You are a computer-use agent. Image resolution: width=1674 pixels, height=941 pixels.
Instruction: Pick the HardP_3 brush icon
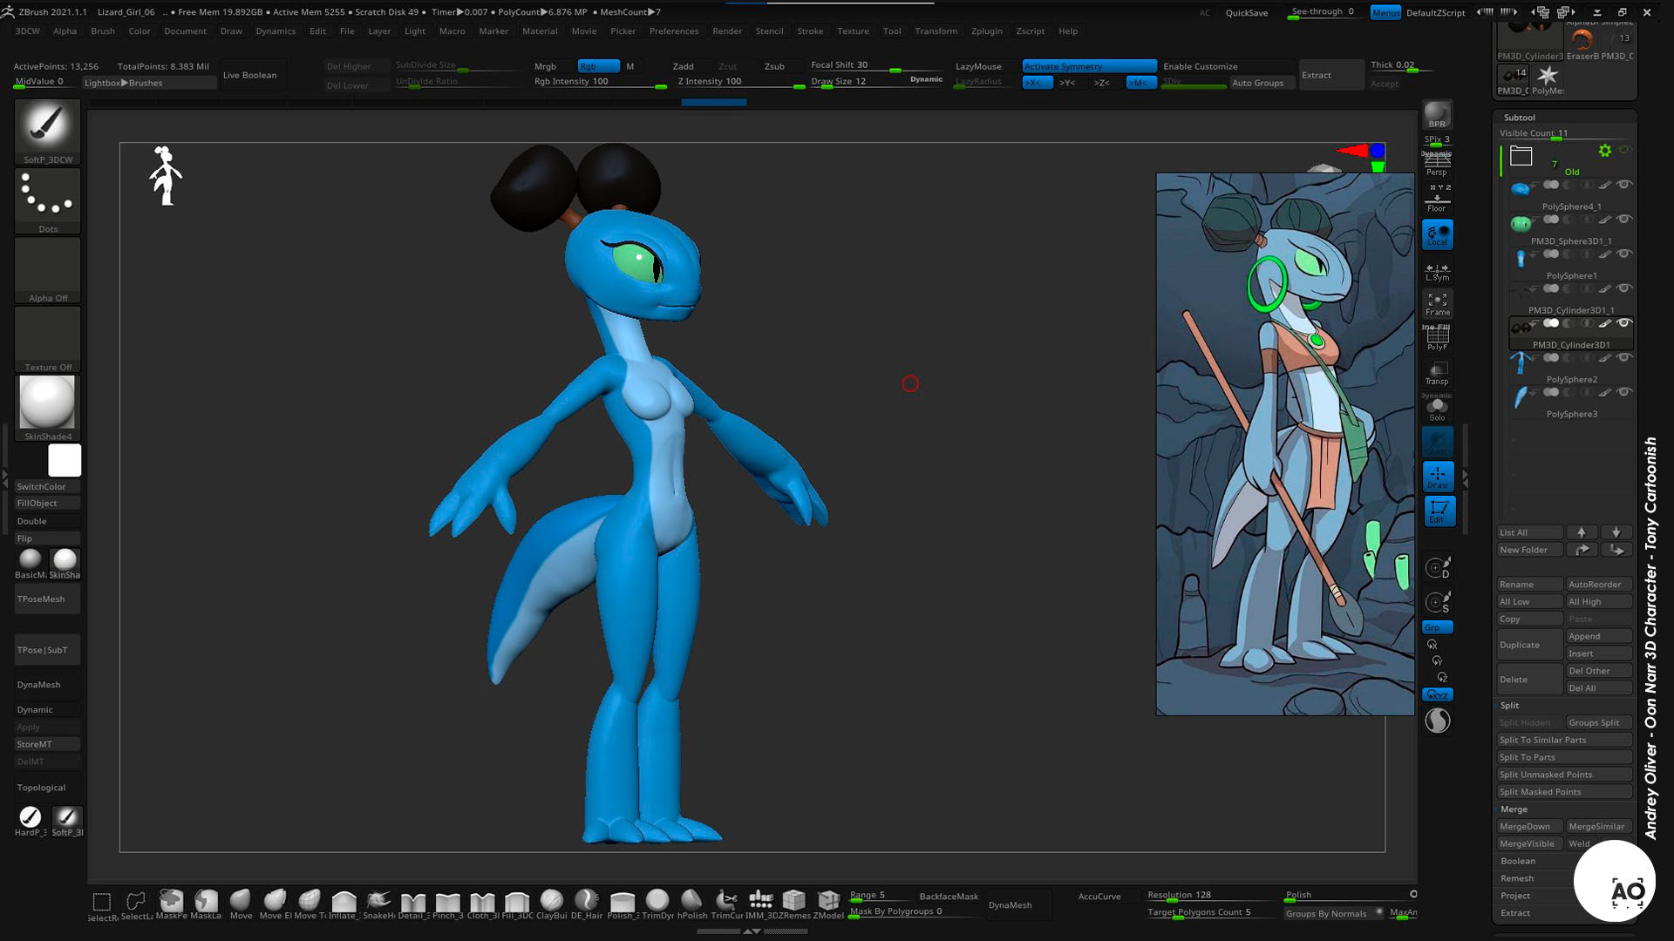[x=31, y=821]
